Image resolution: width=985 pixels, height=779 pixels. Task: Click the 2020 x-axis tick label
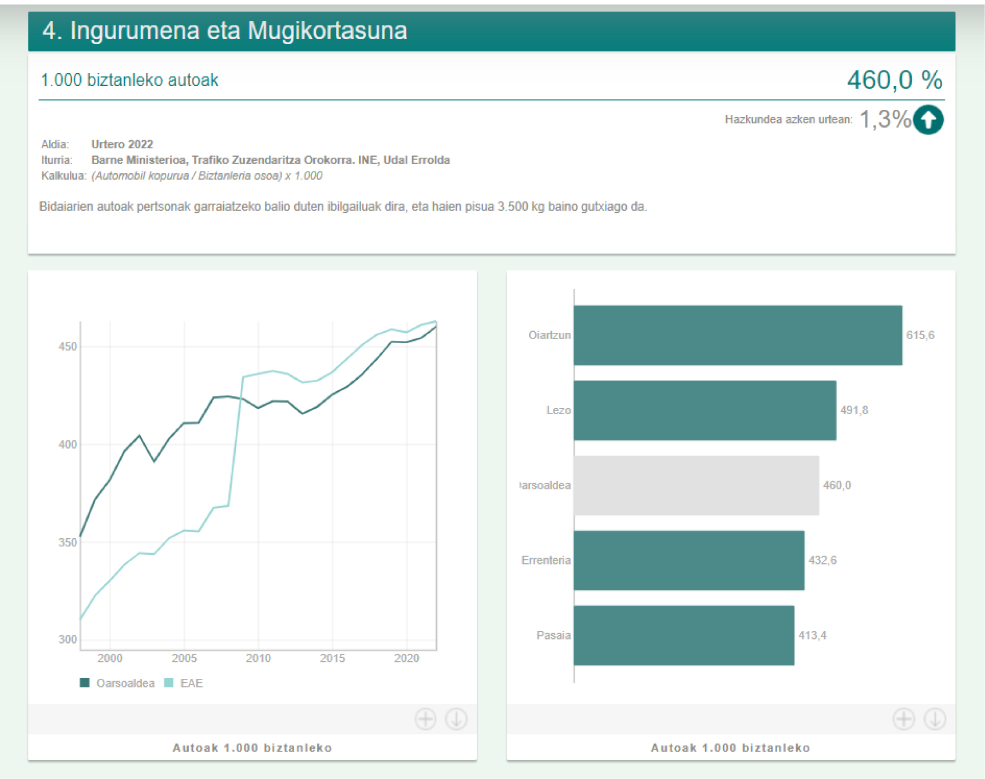407,658
